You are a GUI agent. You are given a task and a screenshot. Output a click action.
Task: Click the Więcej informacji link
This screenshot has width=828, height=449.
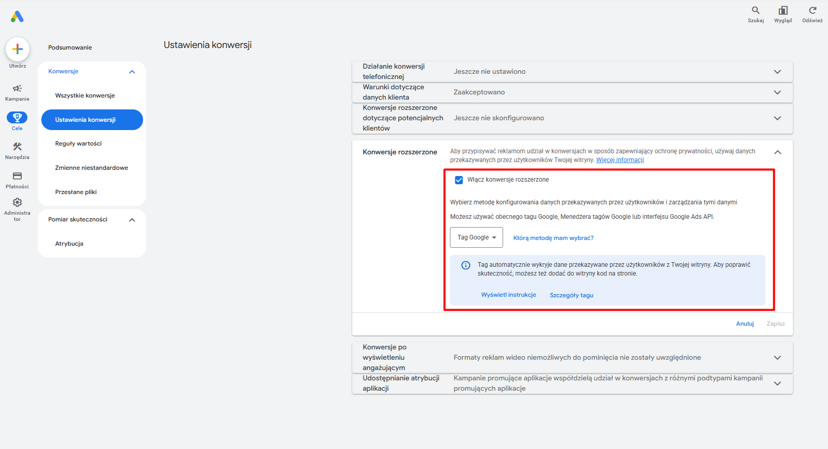point(620,160)
